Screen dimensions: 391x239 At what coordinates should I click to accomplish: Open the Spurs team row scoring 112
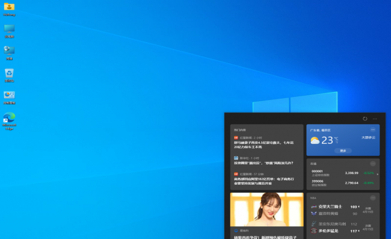pyautogui.click(x=336, y=224)
